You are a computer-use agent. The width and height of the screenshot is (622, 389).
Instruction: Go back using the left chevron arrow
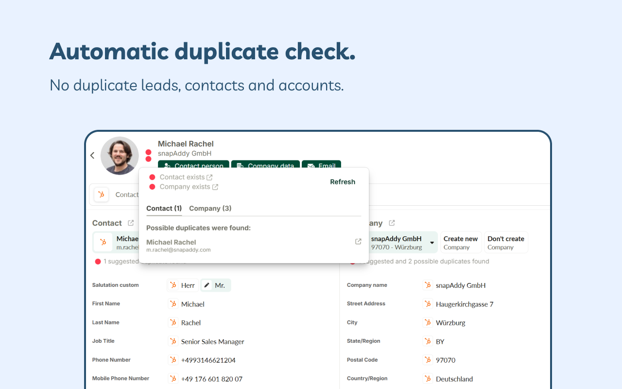92,156
